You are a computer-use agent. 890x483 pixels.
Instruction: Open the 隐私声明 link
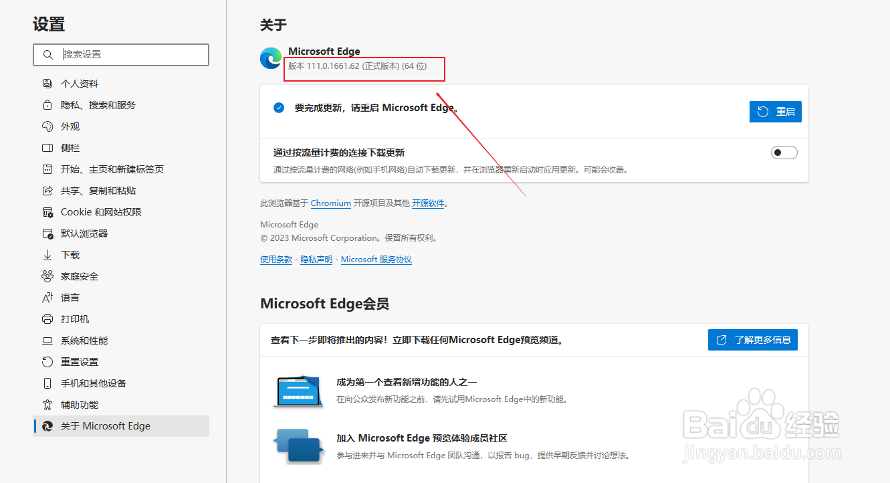(x=316, y=260)
